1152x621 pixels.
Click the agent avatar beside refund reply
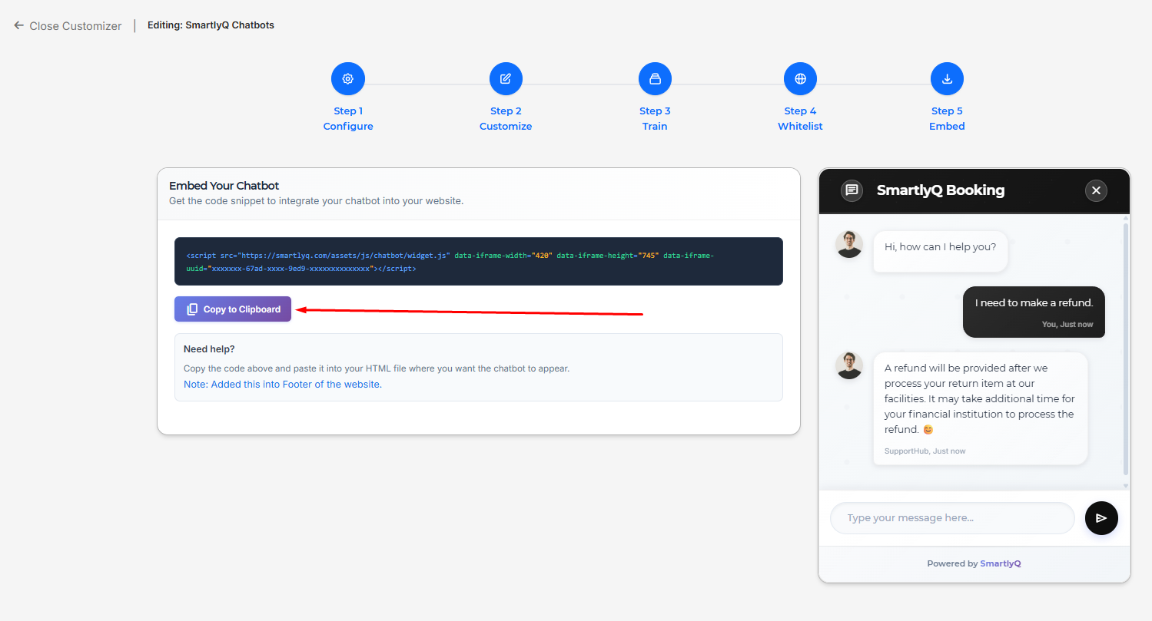pyautogui.click(x=849, y=365)
